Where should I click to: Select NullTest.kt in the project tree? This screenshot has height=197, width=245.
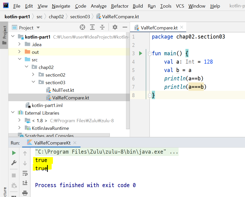(x=63, y=90)
